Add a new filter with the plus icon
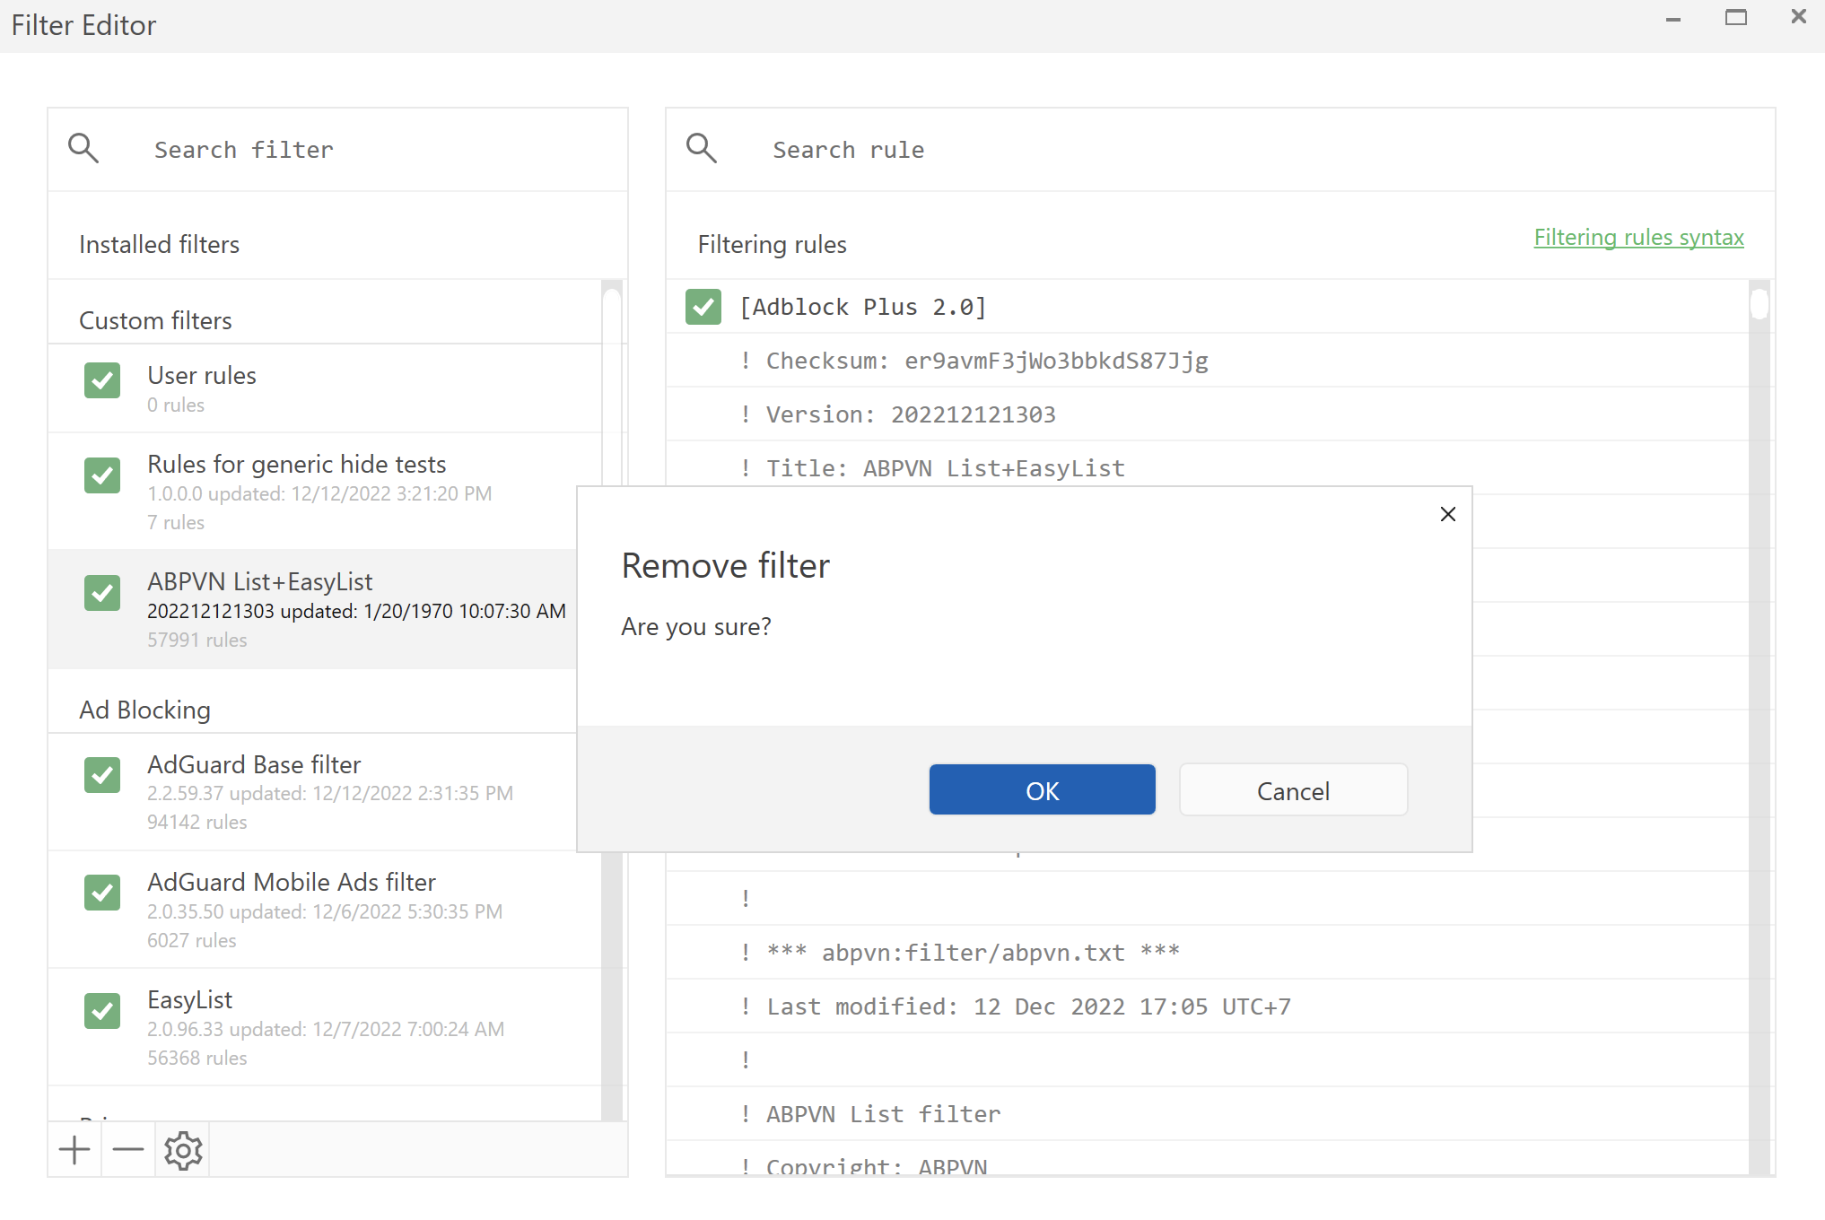The image size is (1825, 1220). (x=74, y=1150)
